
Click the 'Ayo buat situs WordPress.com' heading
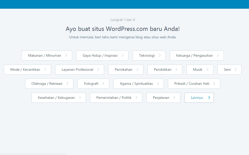coord(123,29)
